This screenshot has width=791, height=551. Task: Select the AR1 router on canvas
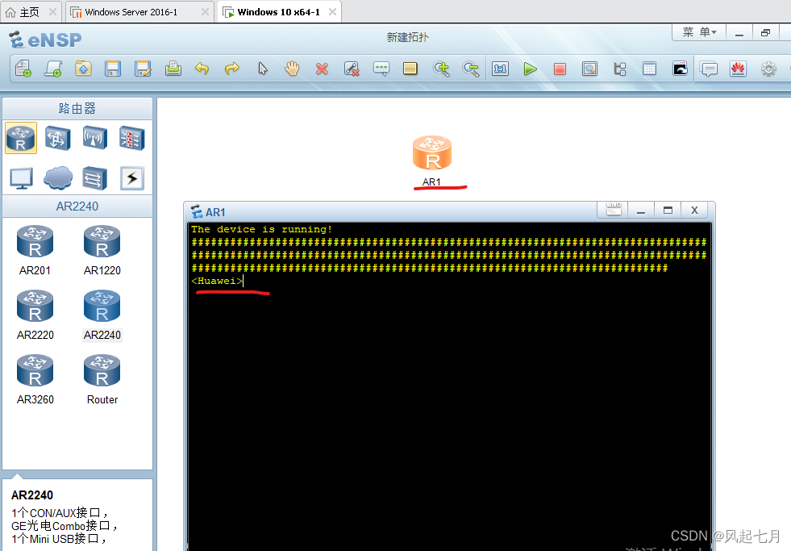pos(432,153)
